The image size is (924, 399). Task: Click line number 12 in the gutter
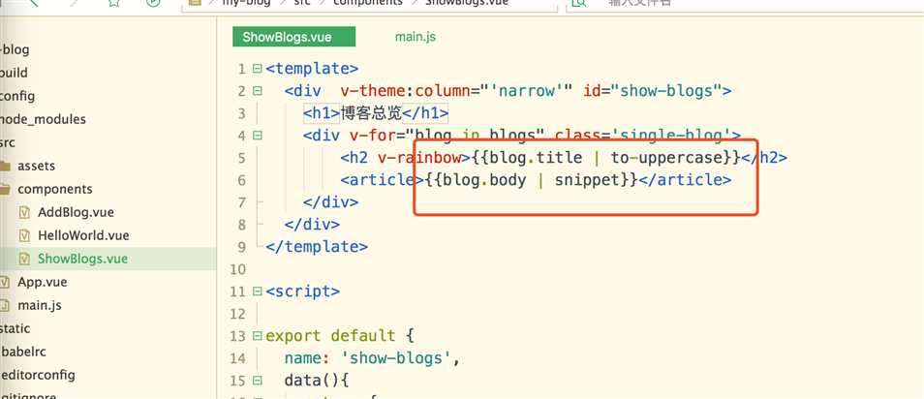(238, 314)
